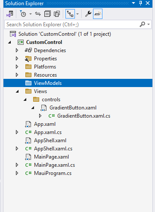This screenshot has height=212, width=155.
Task: Collapse the controls folder
Action: [25, 100]
